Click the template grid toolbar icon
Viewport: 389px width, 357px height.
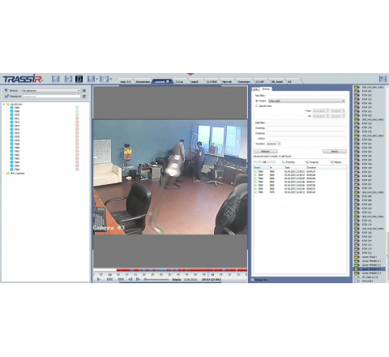(104, 79)
